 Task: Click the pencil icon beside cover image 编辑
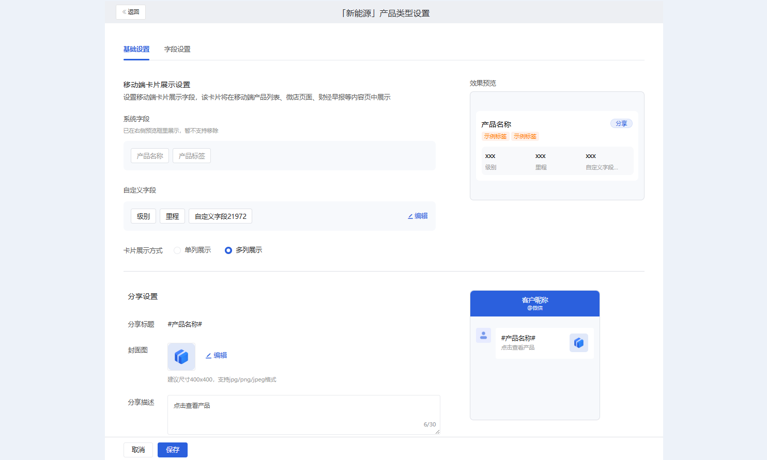coord(208,356)
